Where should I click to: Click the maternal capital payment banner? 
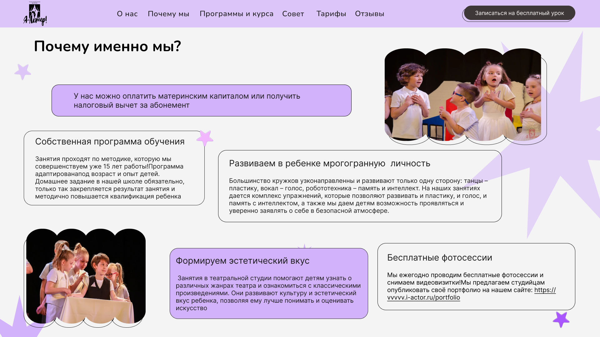(x=202, y=100)
